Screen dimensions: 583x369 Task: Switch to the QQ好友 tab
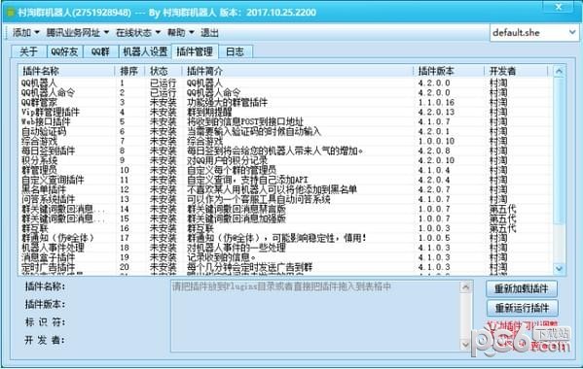(64, 51)
